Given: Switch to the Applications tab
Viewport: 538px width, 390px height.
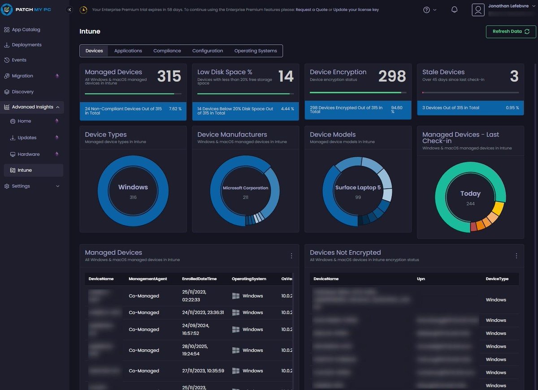Looking at the screenshot, I should click(x=128, y=51).
